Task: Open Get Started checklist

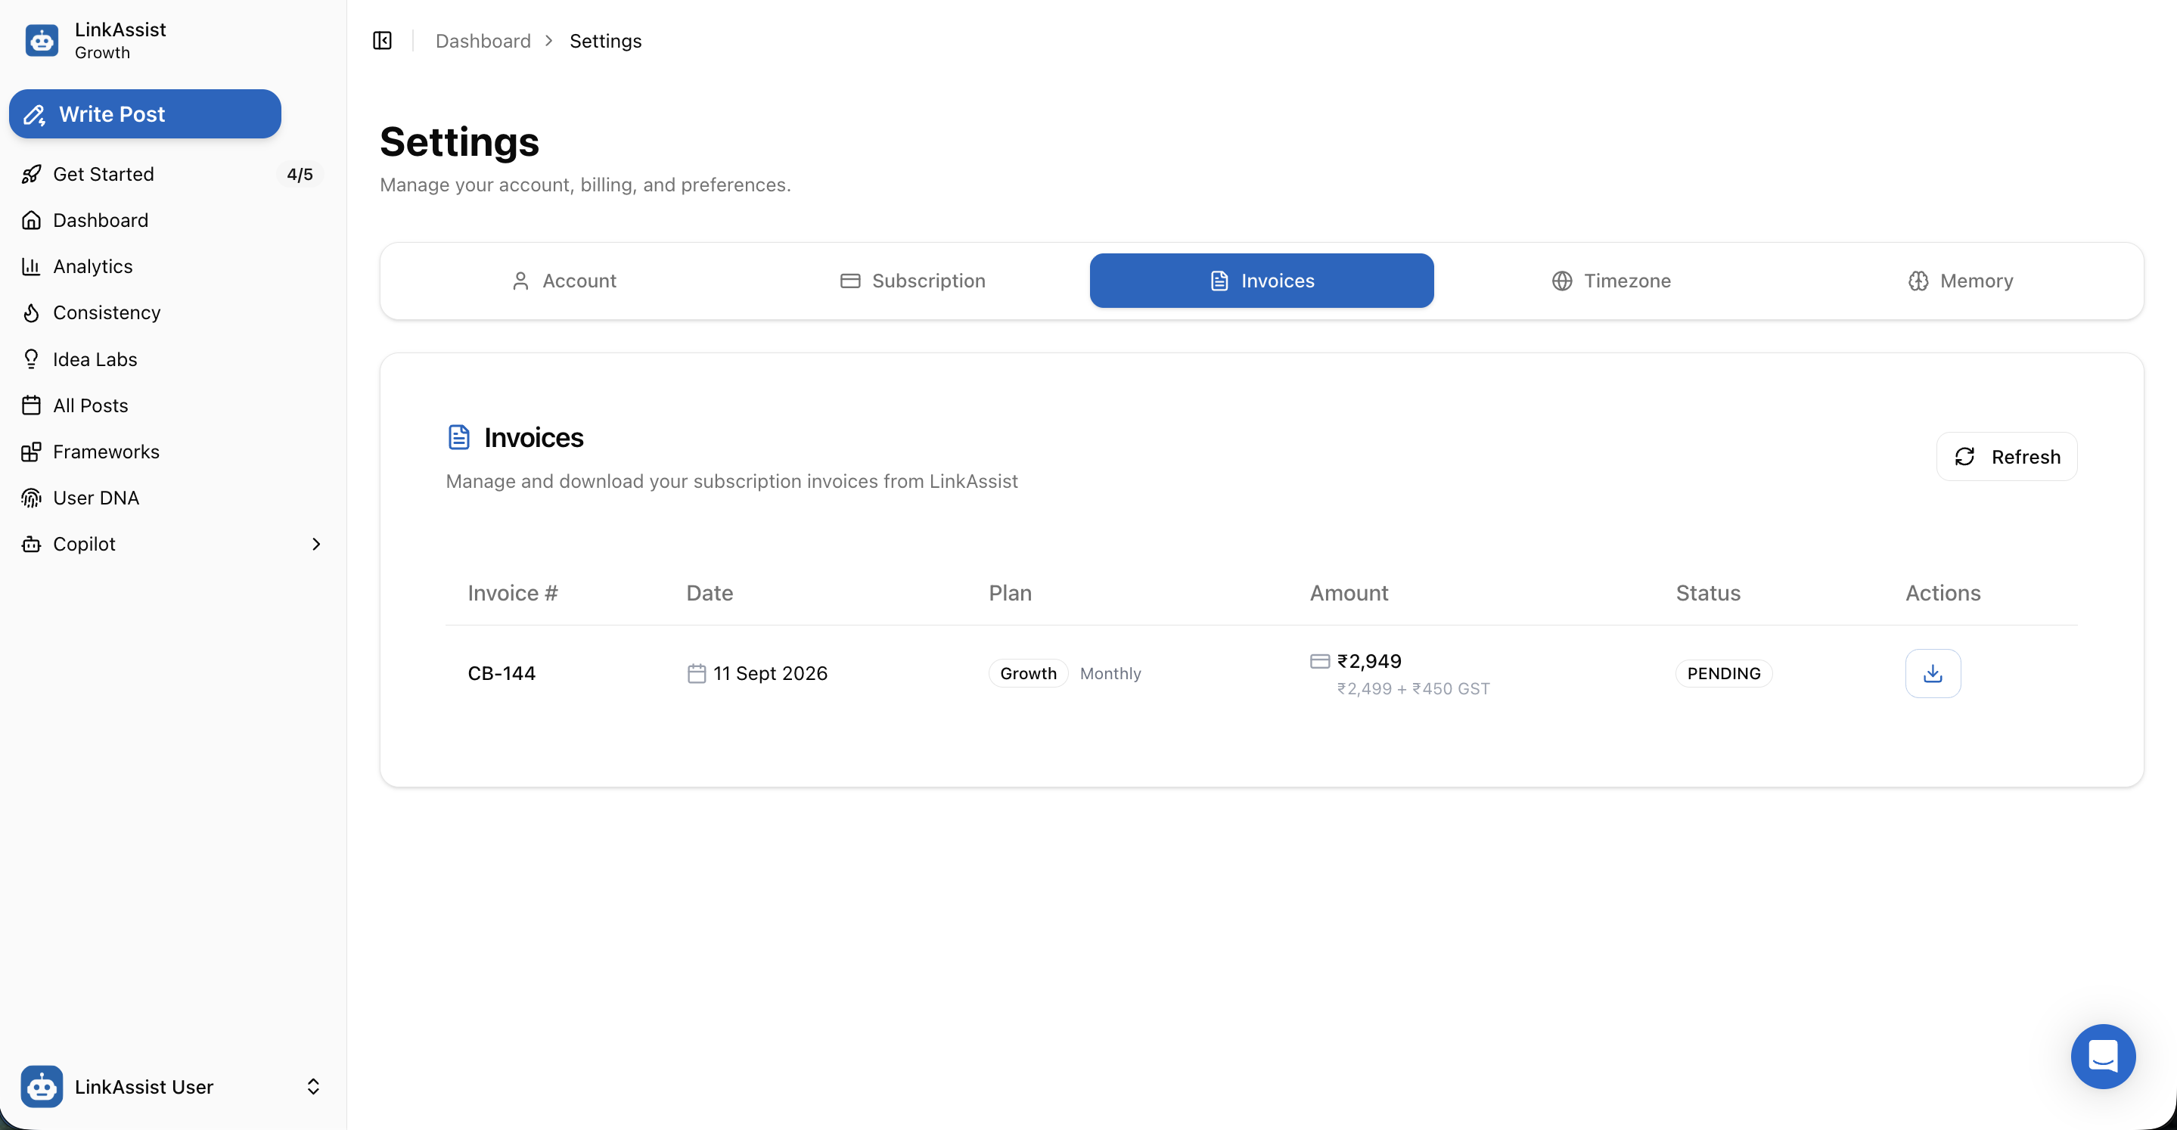Action: pos(172,174)
